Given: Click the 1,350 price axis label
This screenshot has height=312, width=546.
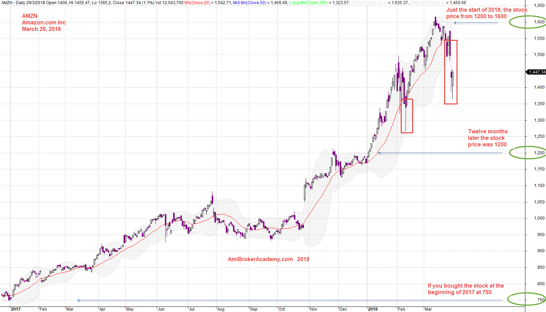Looking at the screenshot, I should (539, 104).
